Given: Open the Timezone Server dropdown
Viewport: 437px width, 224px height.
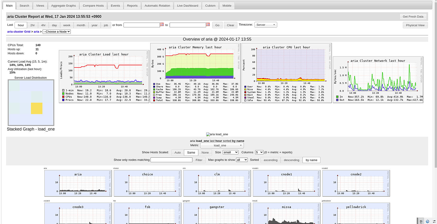Looking at the screenshot, I should coord(265,25).
